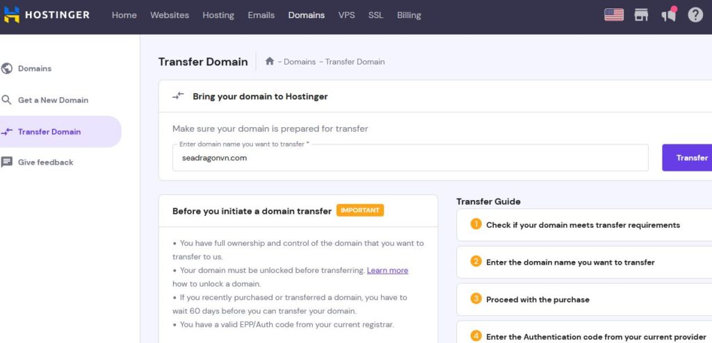712x343 pixels.
Task: Go to the Billing menu
Action: pos(409,15)
